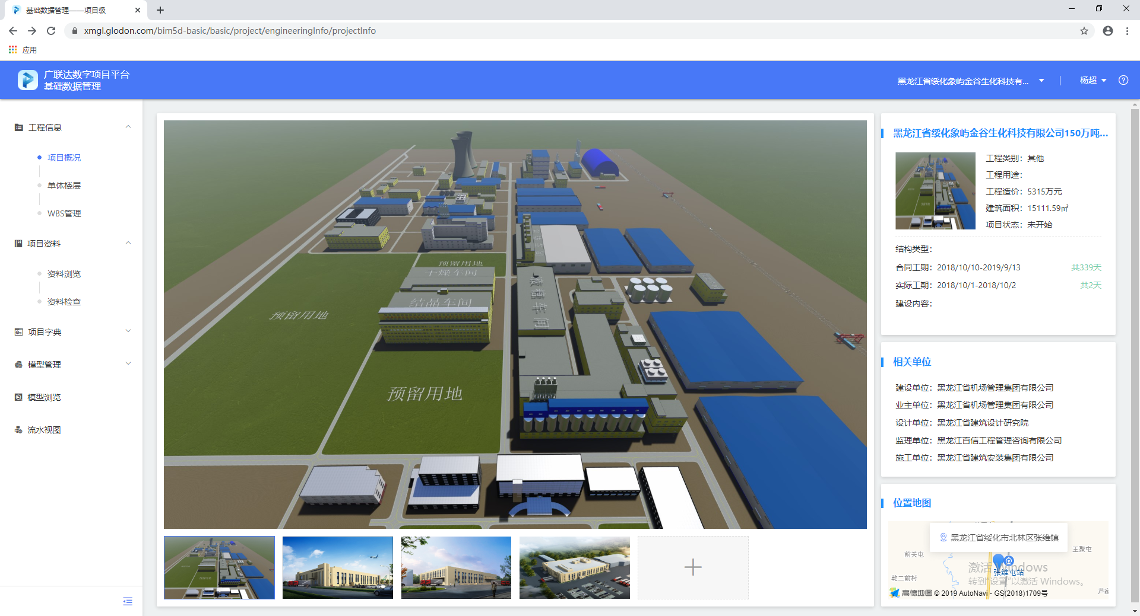
Task: Click the 项目资料 section icon
Action: (18, 244)
